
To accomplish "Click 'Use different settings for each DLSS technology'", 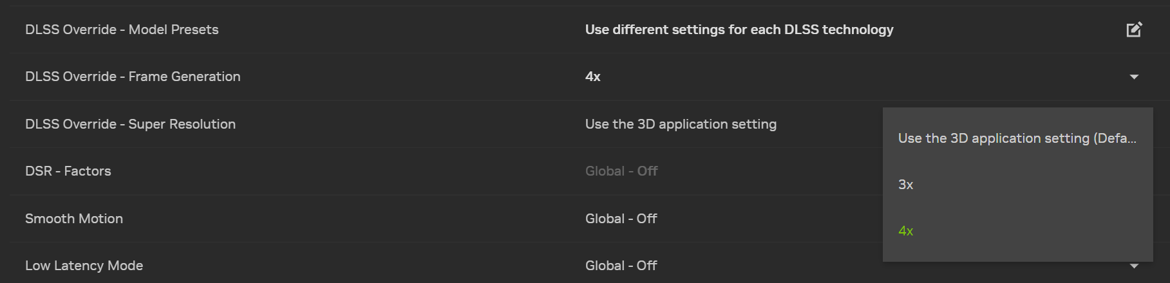I will coord(739,30).
